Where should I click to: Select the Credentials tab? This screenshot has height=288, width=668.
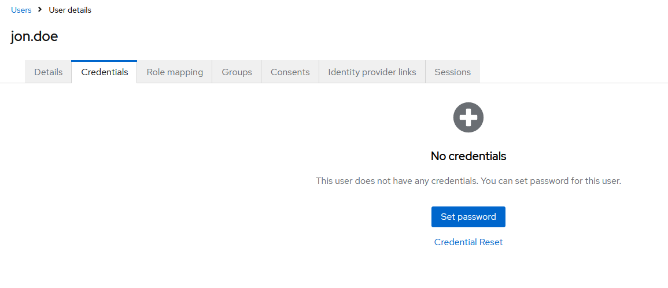click(105, 72)
